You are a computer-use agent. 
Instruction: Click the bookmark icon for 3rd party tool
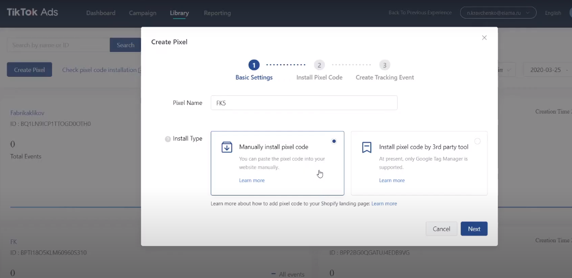pyautogui.click(x=367, y=147)
